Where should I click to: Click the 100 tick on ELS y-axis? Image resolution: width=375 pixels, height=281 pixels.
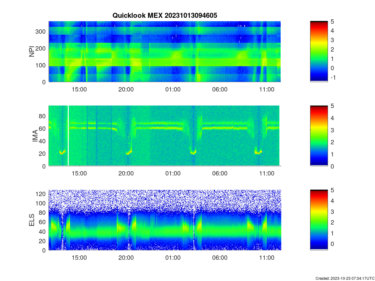click(x=41, y=203)
